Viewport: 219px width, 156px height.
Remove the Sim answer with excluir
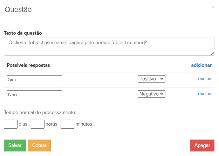[x=205, y=79]
